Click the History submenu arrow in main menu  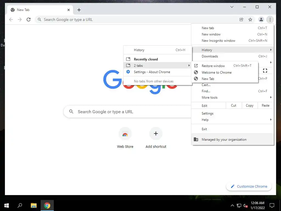click(x=271, y=50)
